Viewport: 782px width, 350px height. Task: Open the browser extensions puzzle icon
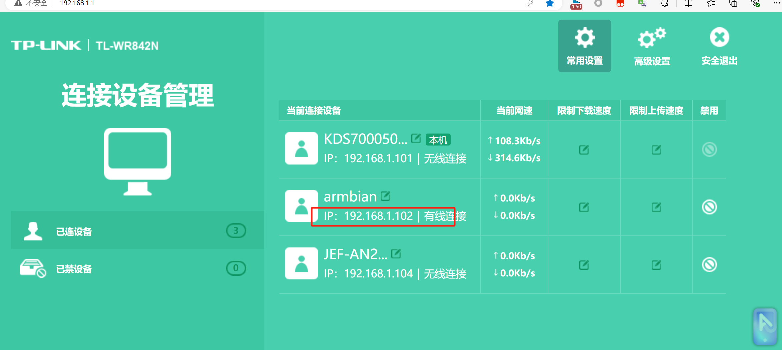[x=664, y=3]
